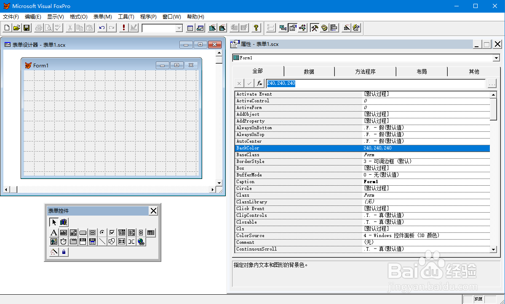
Task: Click the X cancel button beside value box
Action: 239,83
